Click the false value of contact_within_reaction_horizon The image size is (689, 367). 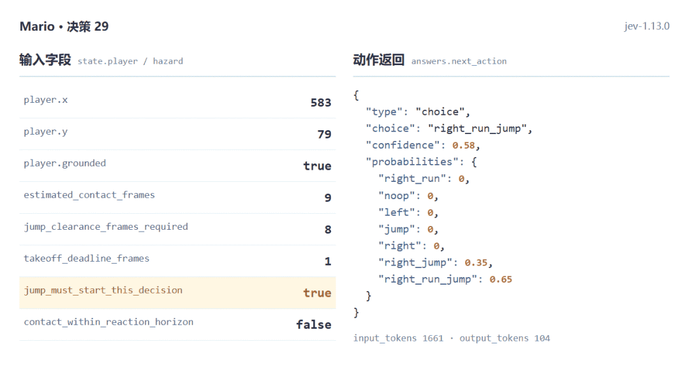(314, 324)
